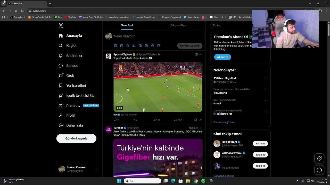
Task: Click Daha fazla göster under trends
Action: pyautogui.click(x=224, y=122)
